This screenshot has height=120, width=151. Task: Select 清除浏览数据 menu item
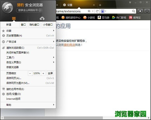tap(15, 48)
